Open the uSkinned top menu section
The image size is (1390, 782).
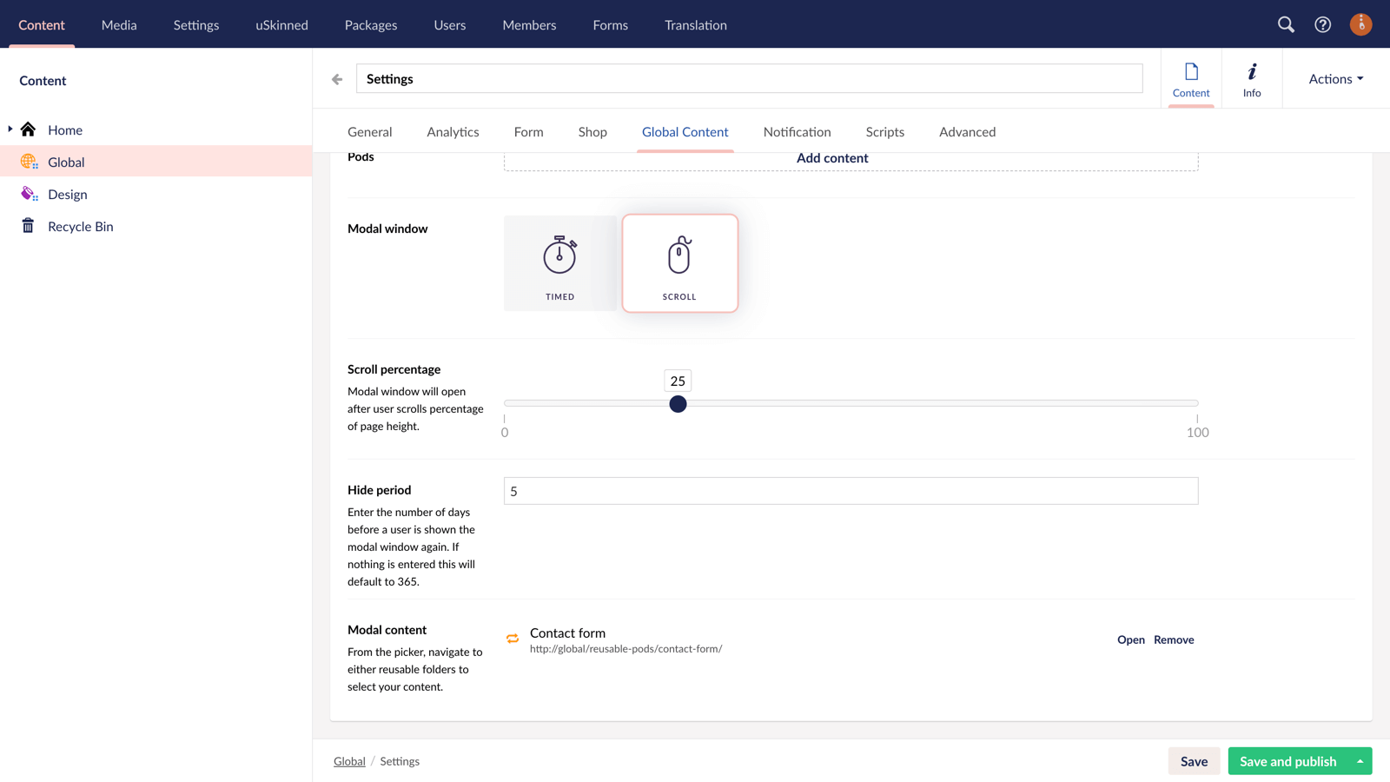[x=281, y=25]
